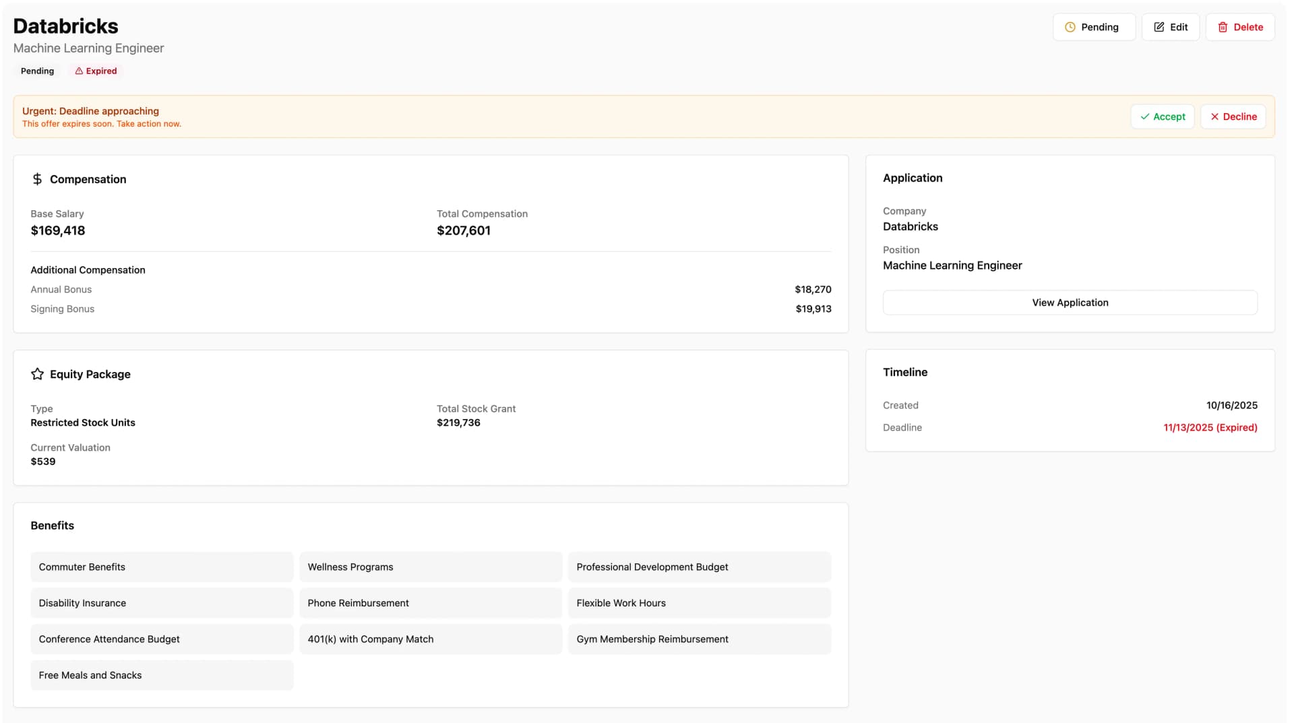Image resolution: width=1294 pixels, height=723 pixels.
Task: Click the red X icon beside Decline
Action: [1214, 117]
